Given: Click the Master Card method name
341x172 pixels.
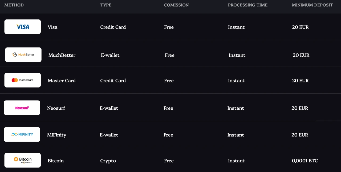Looking at the screenshot, I should [62, 81].
